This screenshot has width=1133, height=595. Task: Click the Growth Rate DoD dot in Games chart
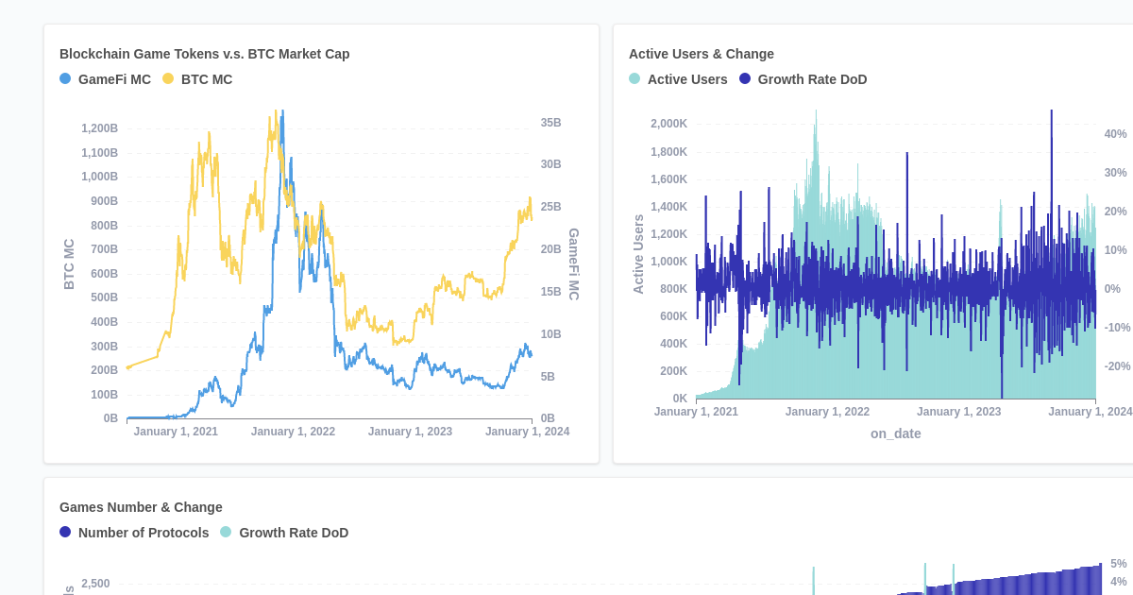click(227, 533)
